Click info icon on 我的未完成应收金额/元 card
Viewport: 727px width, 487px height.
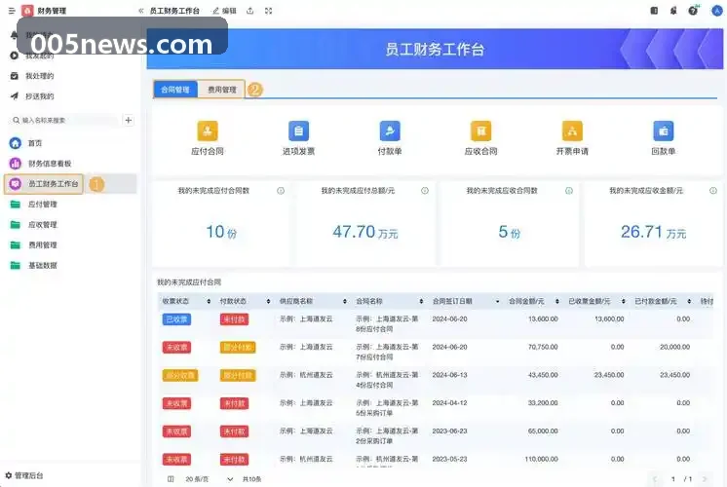point(713,191)
